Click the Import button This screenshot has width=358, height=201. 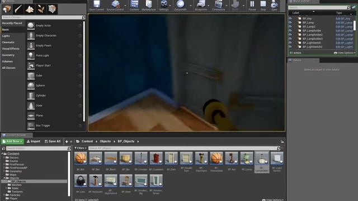point(34,141)
